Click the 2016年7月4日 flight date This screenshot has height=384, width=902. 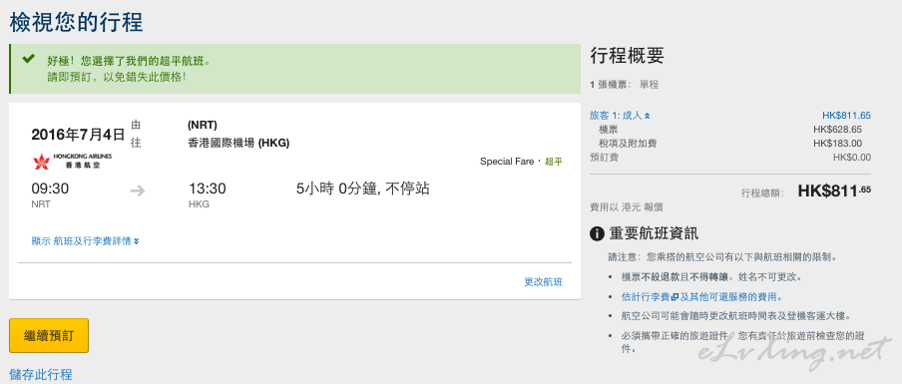78,135
